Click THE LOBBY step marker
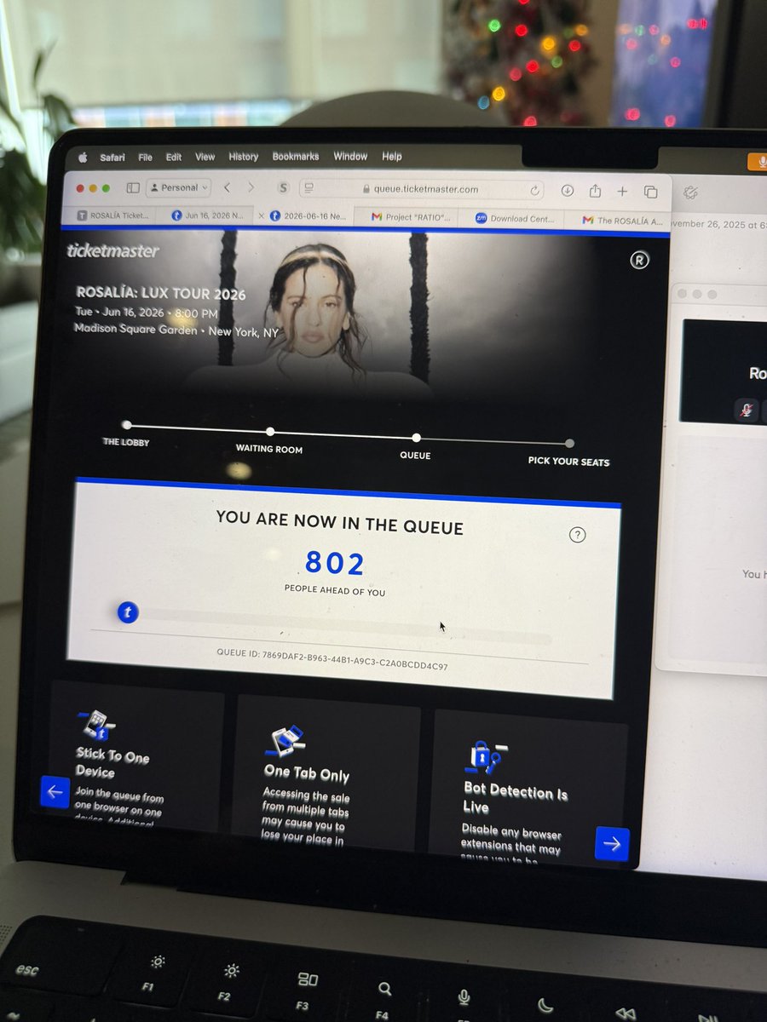The image size is (767, 1022). coord(126,425)
